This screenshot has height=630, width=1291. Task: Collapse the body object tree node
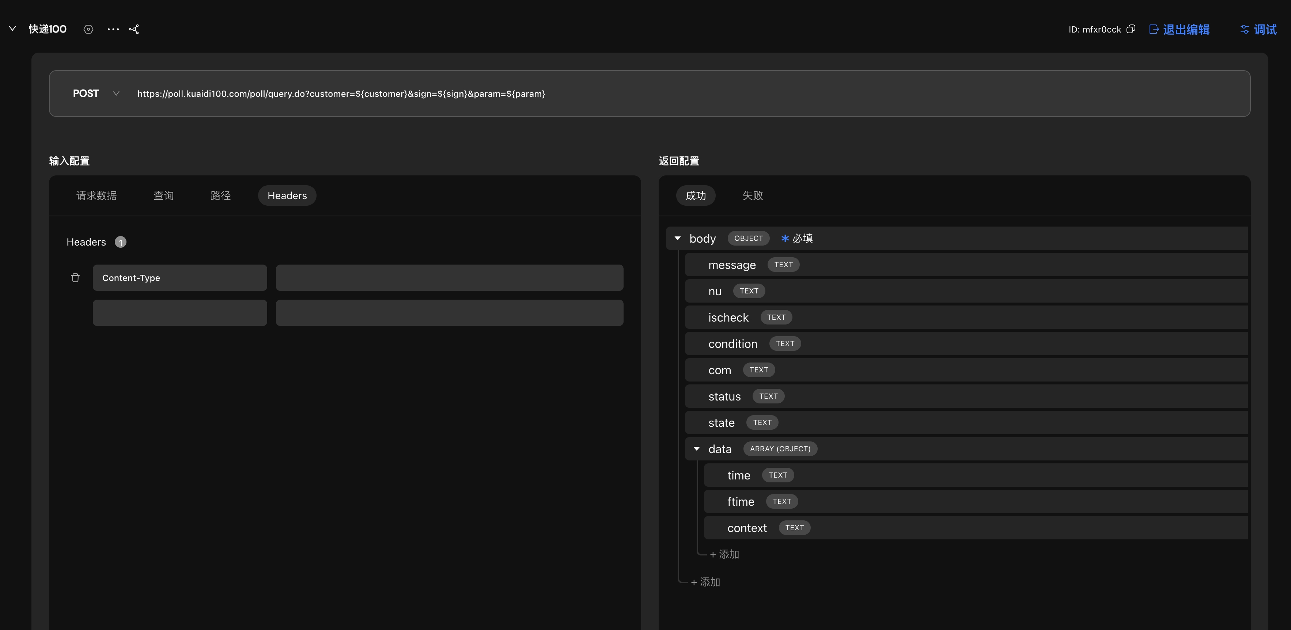coord(678,239)
